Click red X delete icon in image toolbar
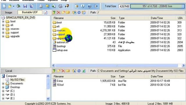The image size is (186, 105). click(x=58, y=12)
